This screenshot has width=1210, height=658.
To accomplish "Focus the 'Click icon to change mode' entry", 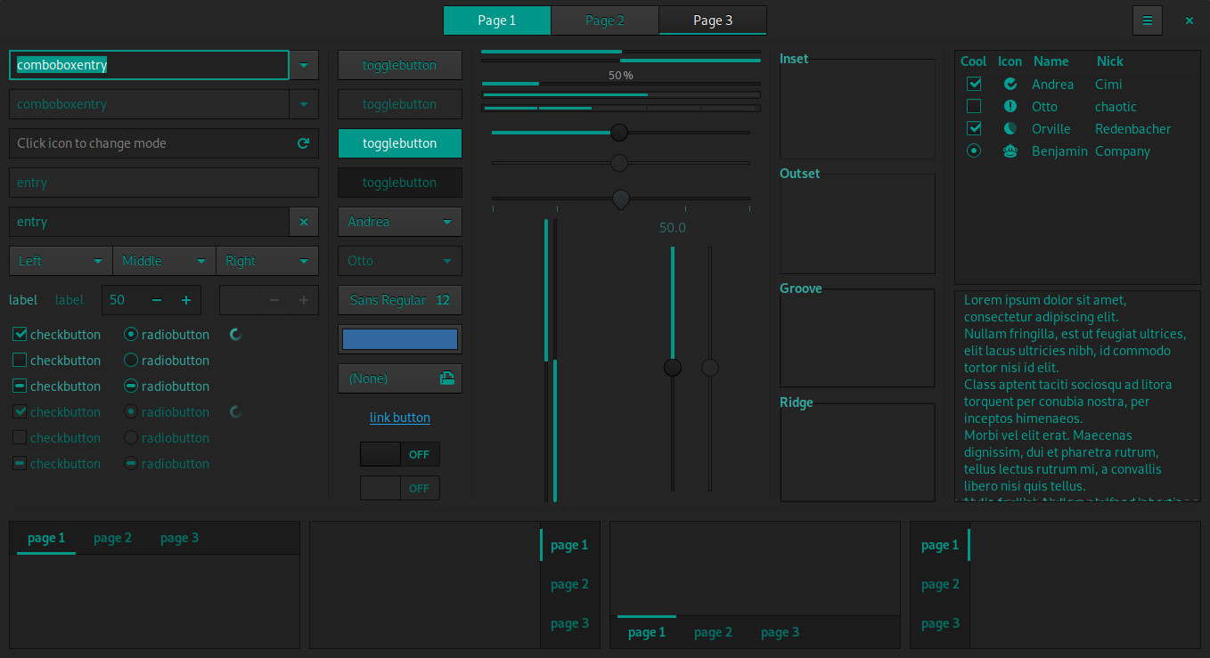I will point(164,143).
